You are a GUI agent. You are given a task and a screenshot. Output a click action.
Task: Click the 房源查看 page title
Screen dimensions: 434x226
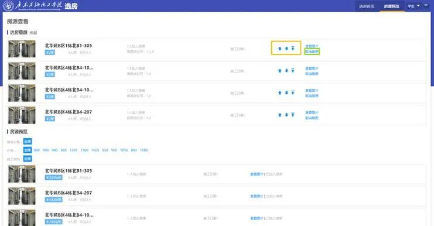tap(18, 21)
